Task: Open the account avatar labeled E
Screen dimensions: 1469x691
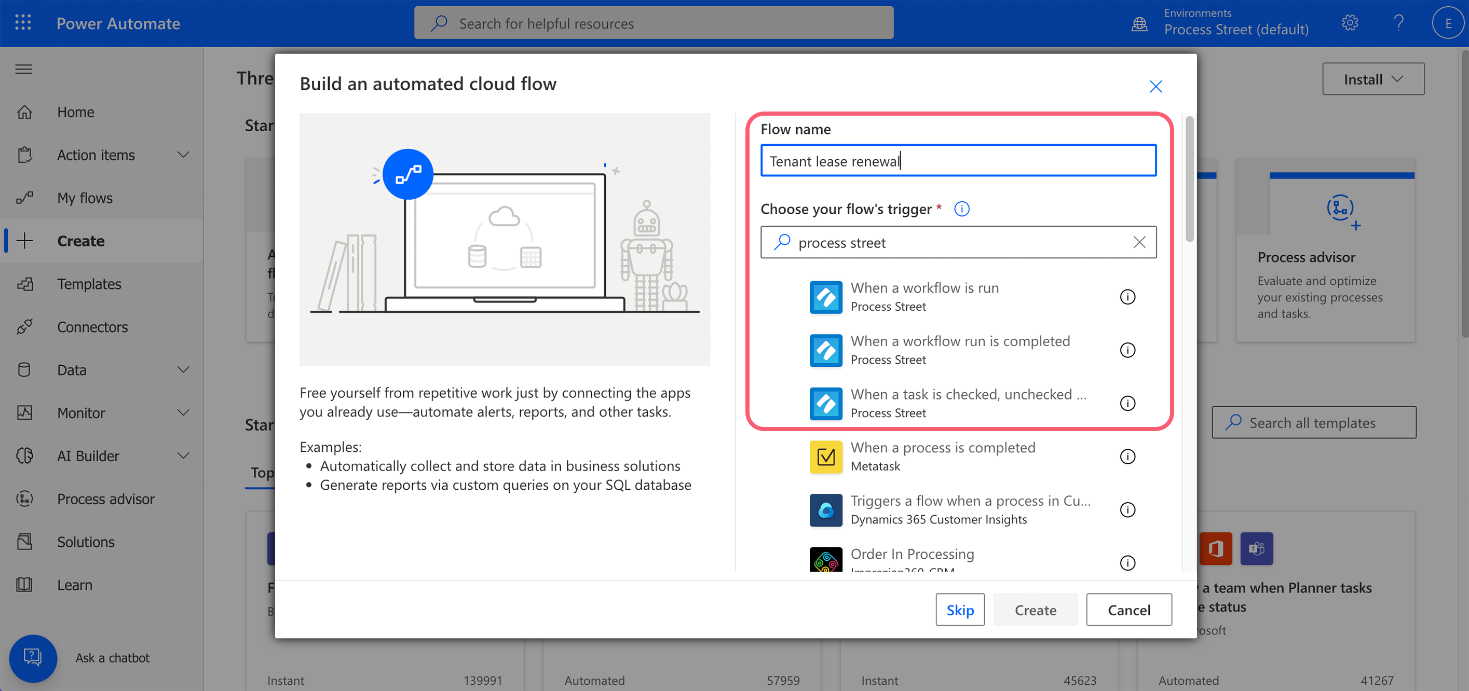Action: pos(1448,23)
